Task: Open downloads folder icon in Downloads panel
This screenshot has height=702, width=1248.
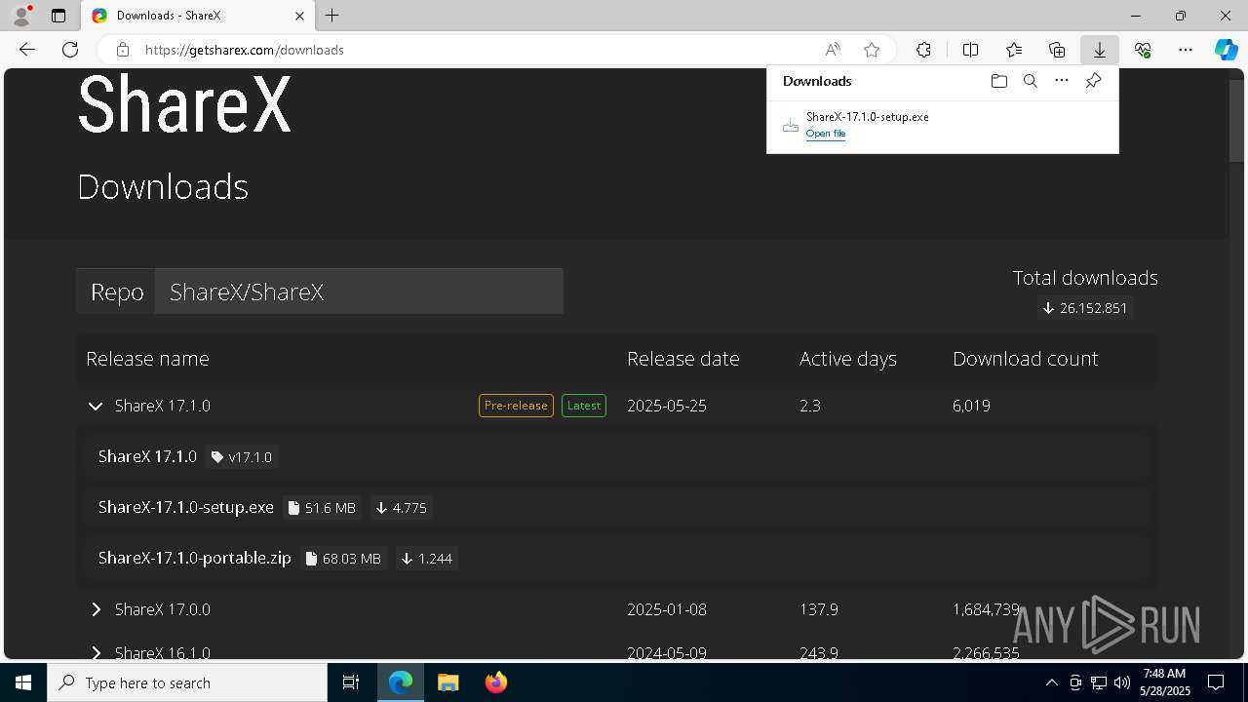Action: point(998,81)
